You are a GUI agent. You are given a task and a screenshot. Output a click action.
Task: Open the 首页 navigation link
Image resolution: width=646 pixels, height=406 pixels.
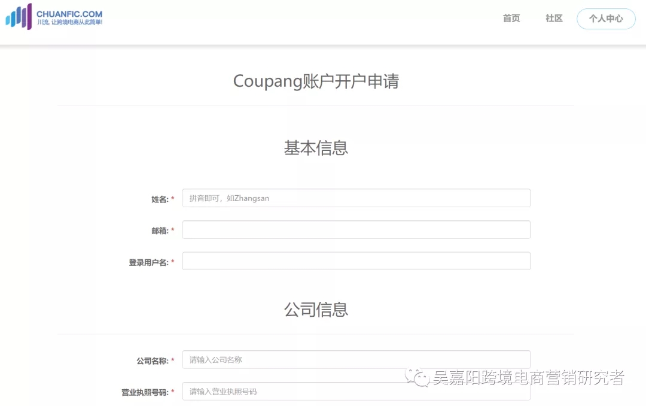[x=511, y=18]
